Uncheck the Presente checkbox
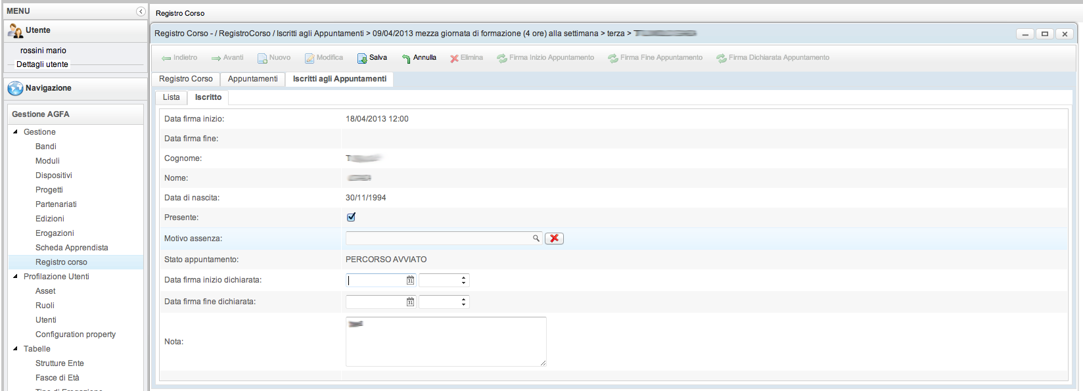Image resolution: width=1083 pixels, height=391 pixels. tap(351, 217)
